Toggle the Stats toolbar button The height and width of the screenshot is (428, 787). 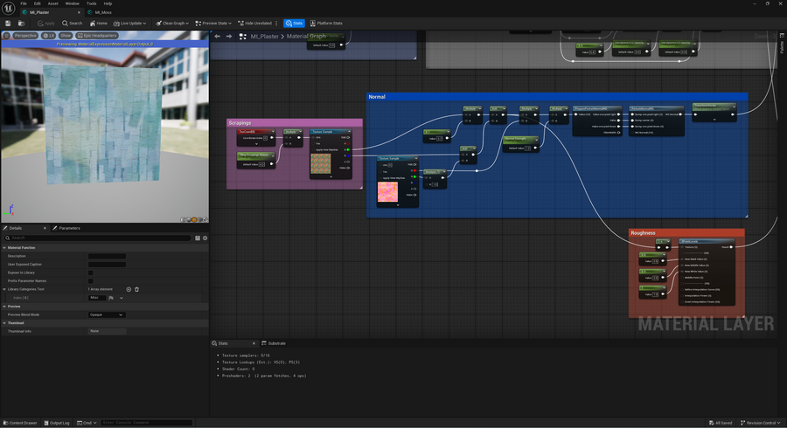294,23
